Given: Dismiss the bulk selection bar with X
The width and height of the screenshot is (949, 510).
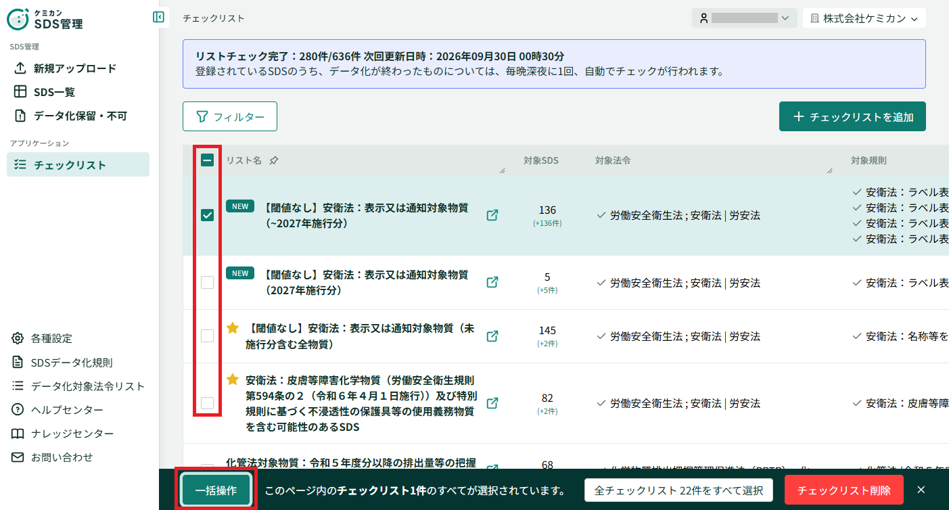Looking at the screenshot, I should tap(921, 490).
